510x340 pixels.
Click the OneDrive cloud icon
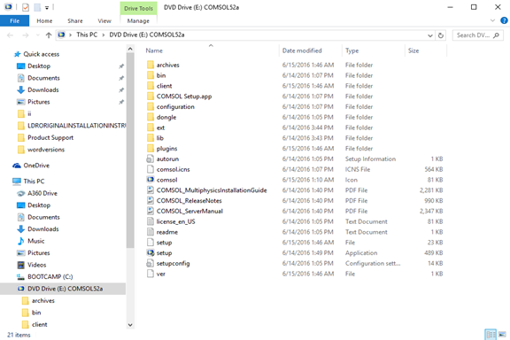(x=17, y=166)
